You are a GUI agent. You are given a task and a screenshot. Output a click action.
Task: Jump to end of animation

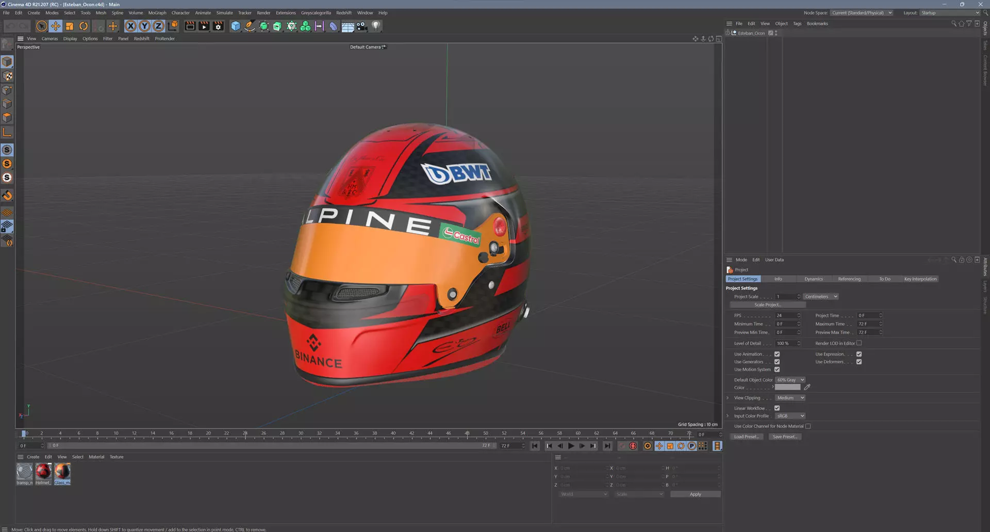[x=607, y=446]
